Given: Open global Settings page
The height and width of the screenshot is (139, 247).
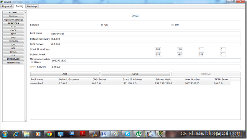Looking at the screenshot, I should point(13,16).
